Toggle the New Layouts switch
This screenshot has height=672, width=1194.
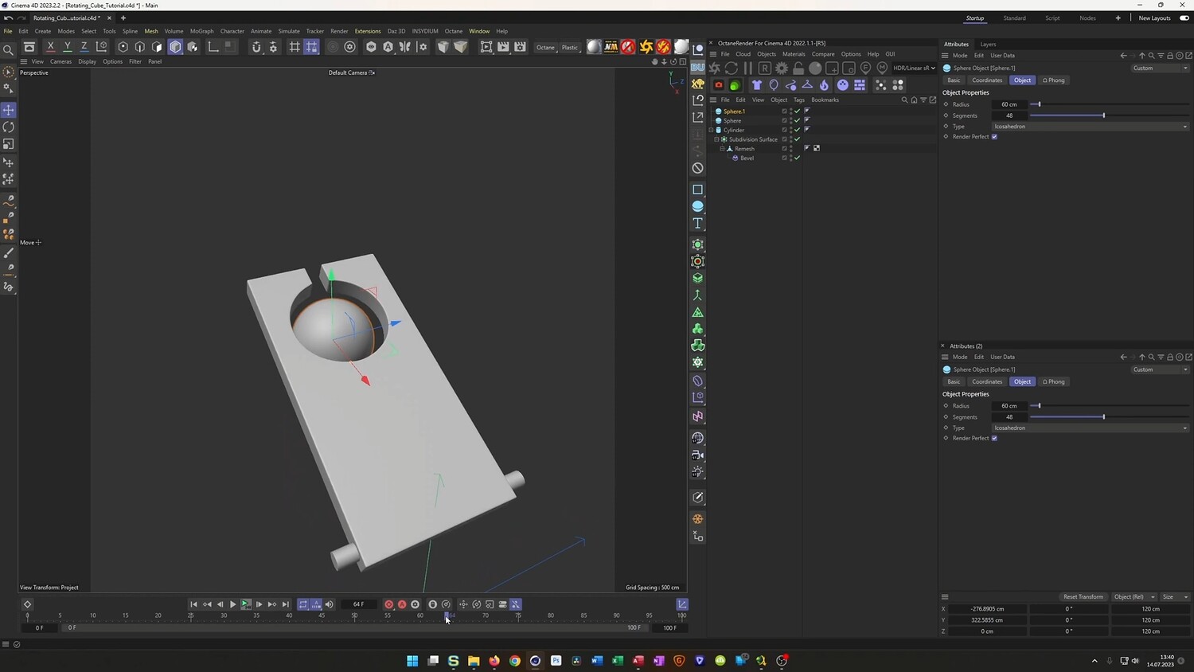[1184, 18]
